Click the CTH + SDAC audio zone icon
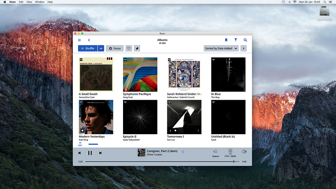The image size is (336, 189). click(230, 153)
